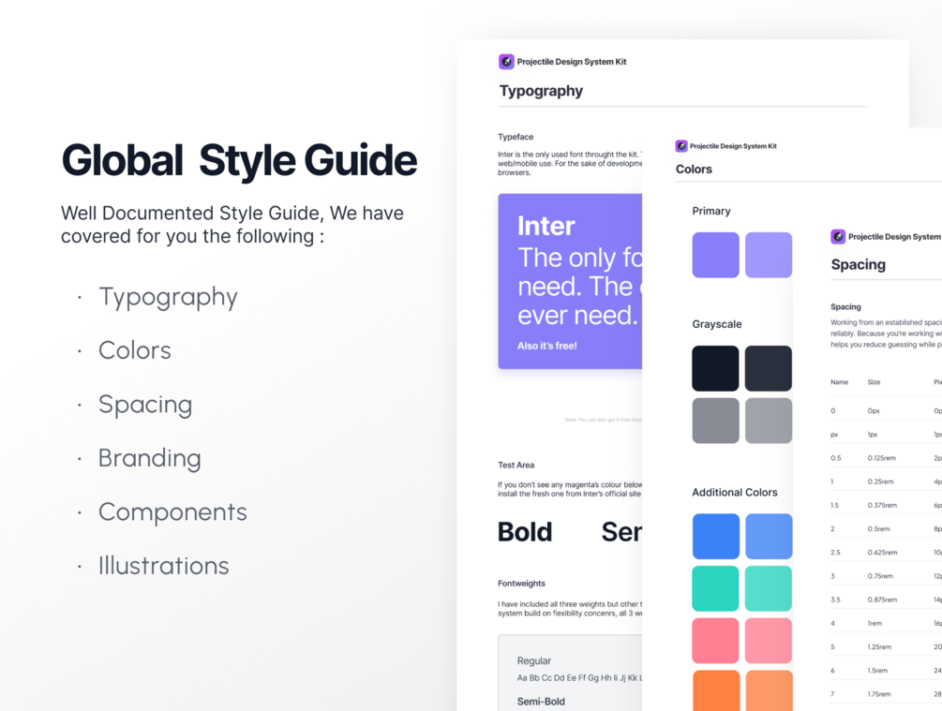Click the 'Size' column header in spacing table

[x=875, y=382]
